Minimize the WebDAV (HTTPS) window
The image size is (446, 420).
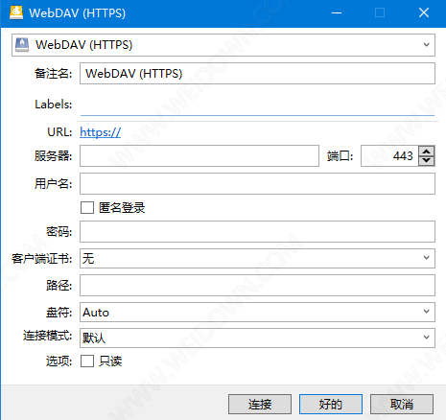coord(337,13)
